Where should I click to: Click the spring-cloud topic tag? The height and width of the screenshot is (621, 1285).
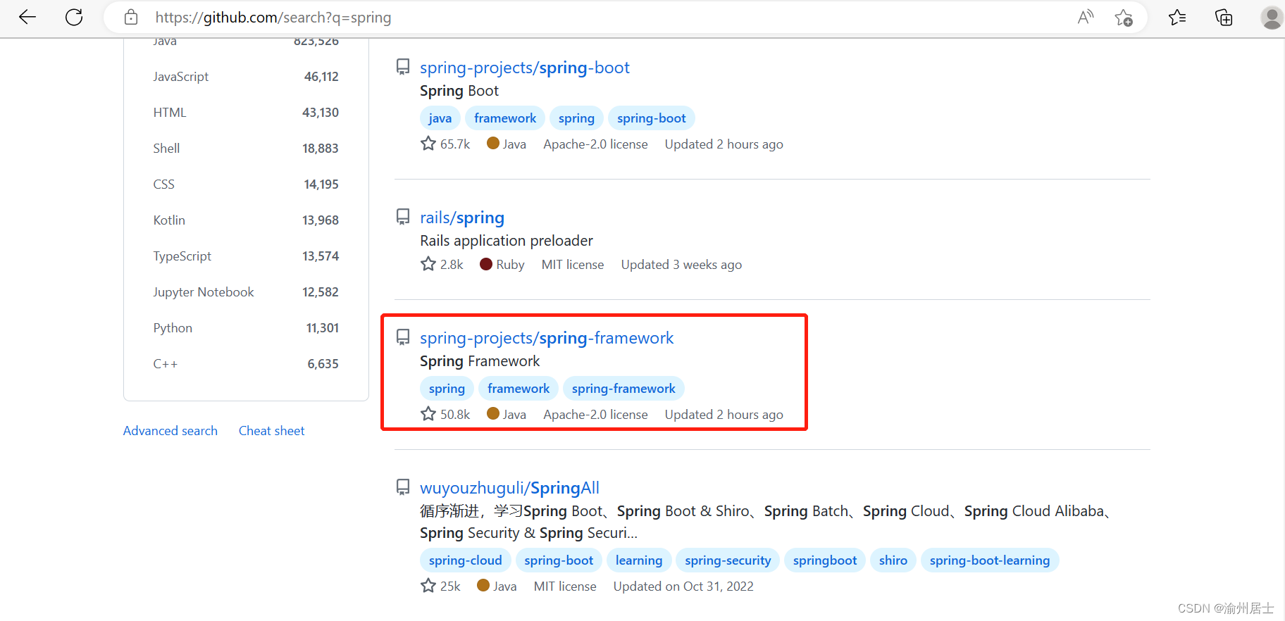coord(466,560)
